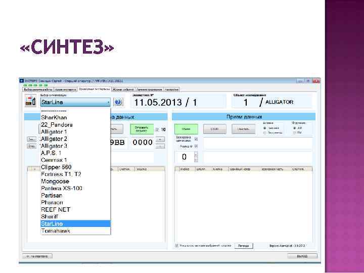The height and width of the screenshot is (273, 364).
Task: Open the first tab in the tab bar
Action: [x=38, y=89]
